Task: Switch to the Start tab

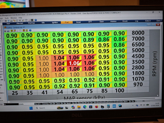Action: point(8,24)
